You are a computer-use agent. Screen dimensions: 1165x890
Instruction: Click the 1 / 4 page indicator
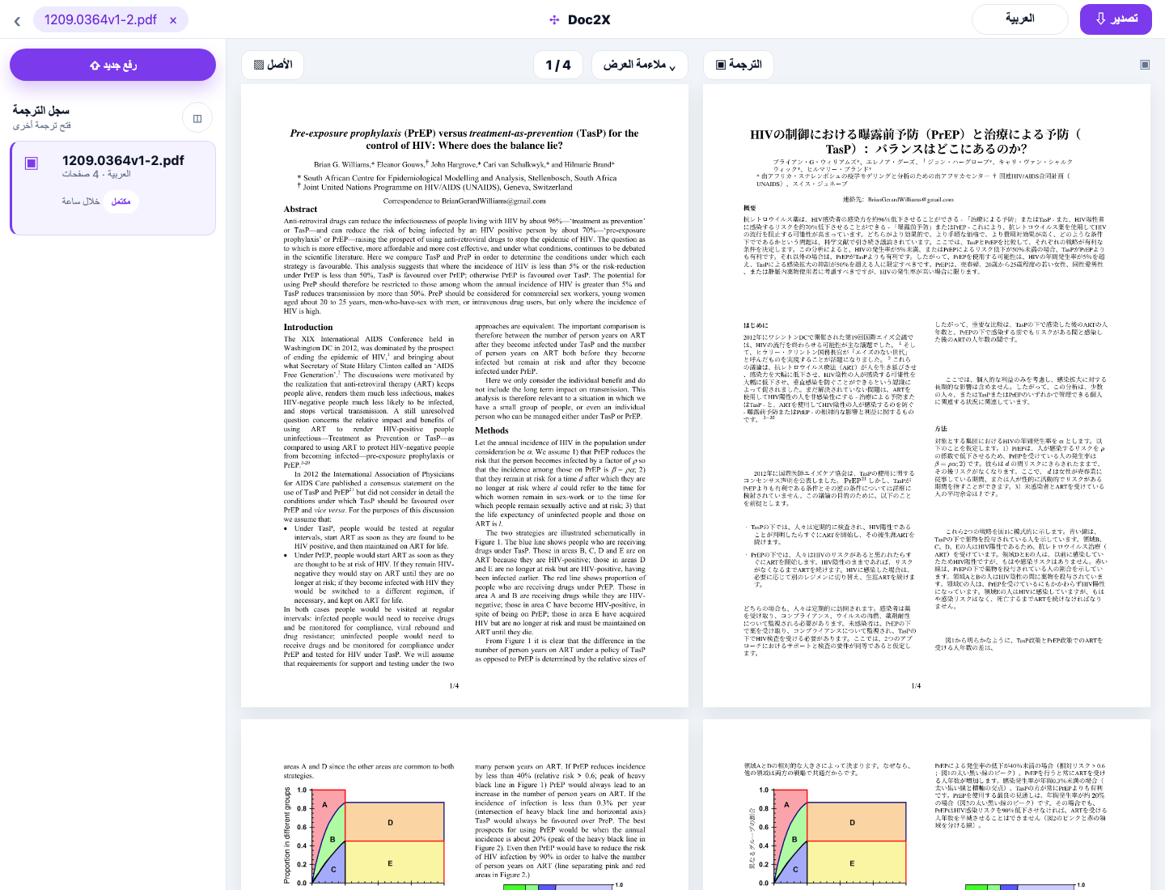click(x=558, y=65)
